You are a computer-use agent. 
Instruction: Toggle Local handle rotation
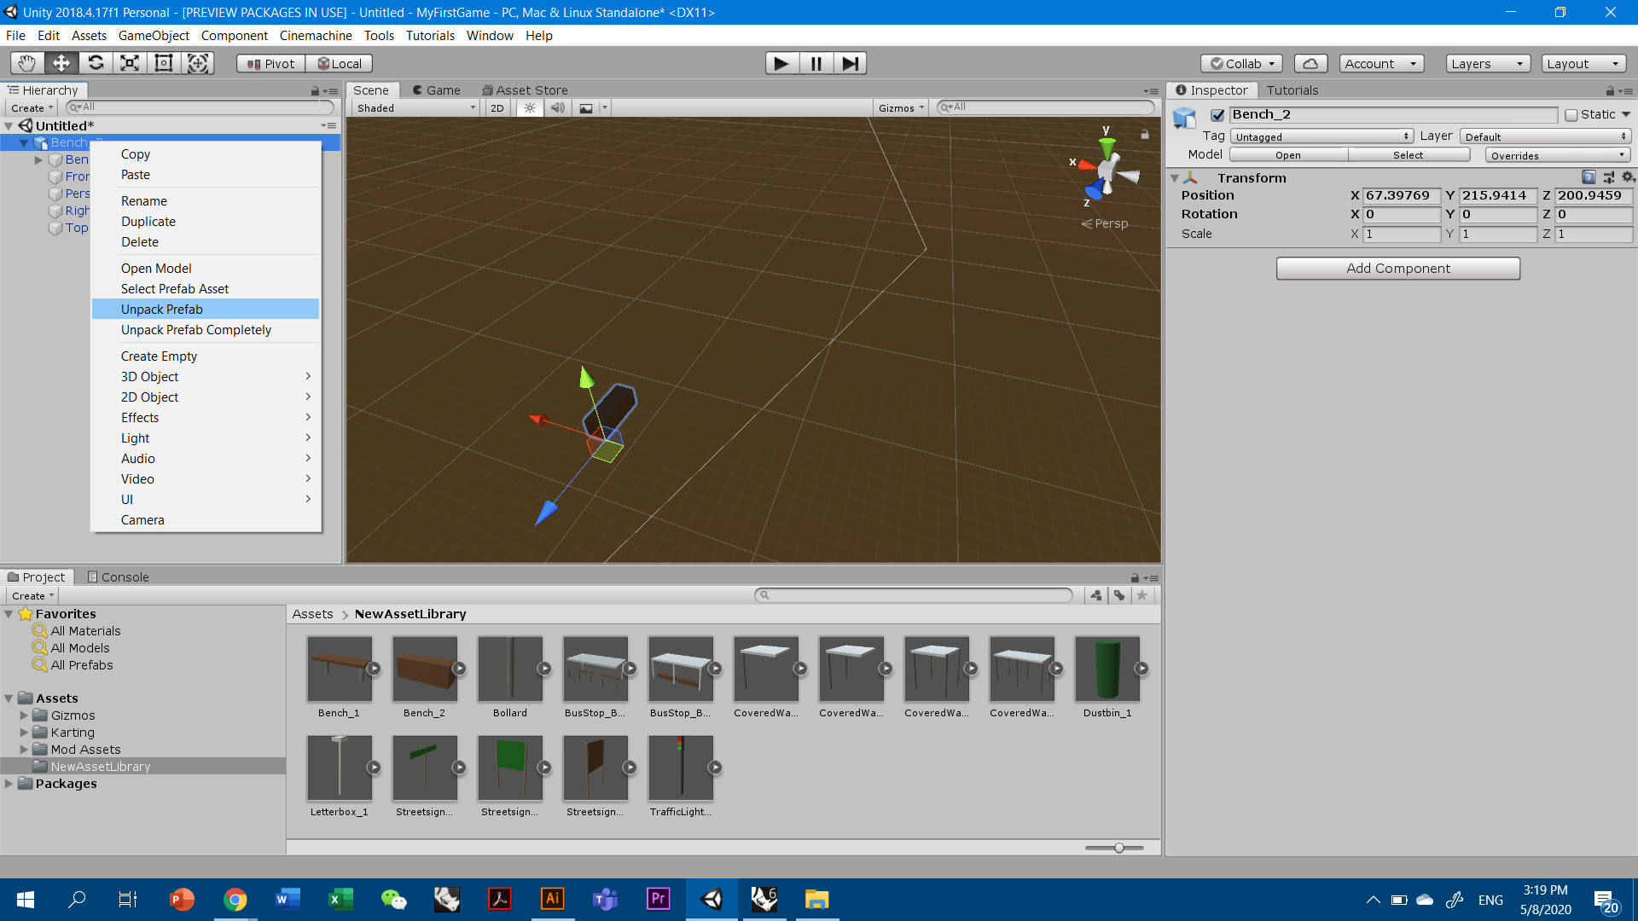[340, 64]
